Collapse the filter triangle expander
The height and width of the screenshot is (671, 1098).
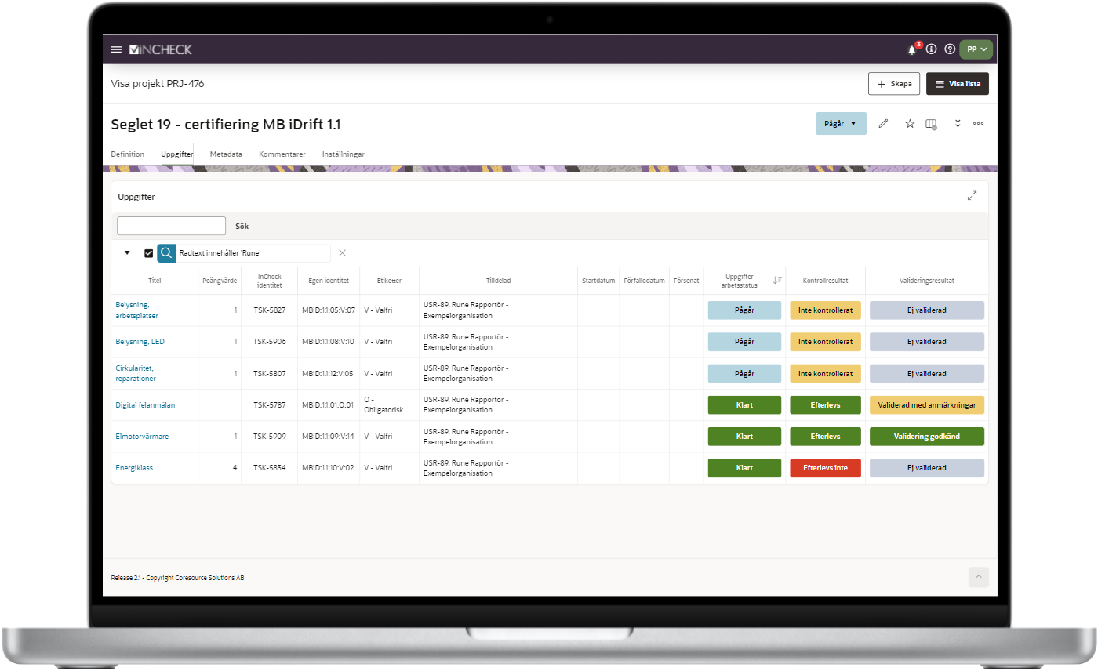[126, 253]
